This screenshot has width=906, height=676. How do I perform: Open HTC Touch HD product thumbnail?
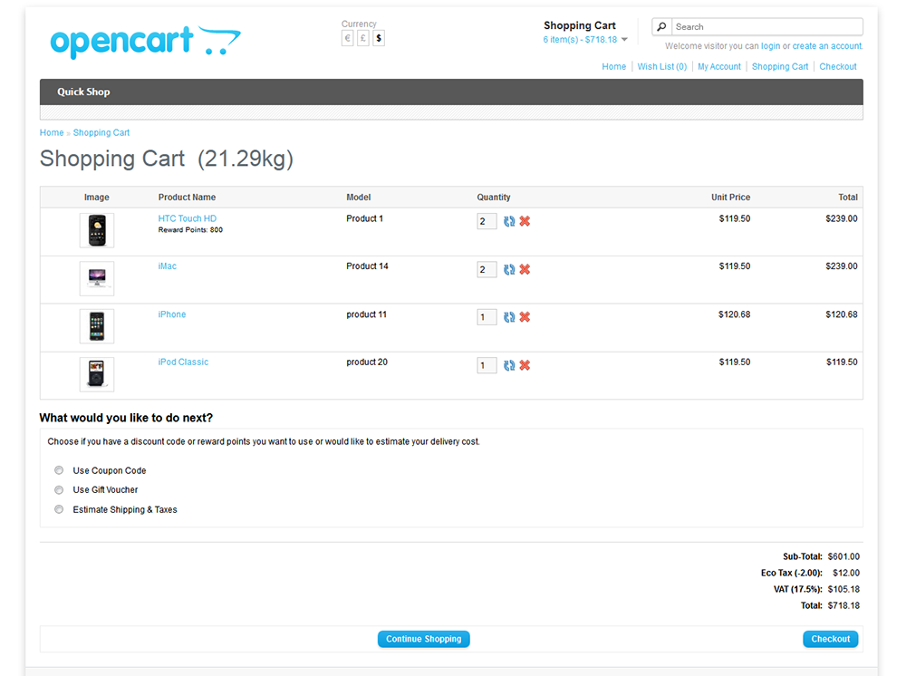(x=97, y=230)
